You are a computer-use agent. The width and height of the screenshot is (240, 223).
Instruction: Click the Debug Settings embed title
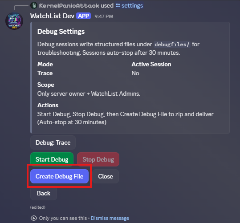coord(61,32)
